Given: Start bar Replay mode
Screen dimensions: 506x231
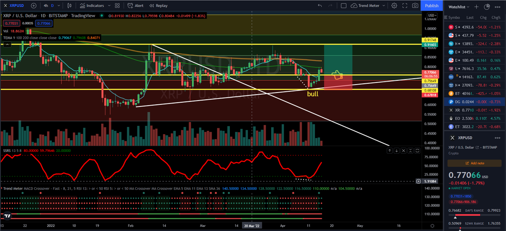Looking at the screenshot, I should click(x=158, y=5).
